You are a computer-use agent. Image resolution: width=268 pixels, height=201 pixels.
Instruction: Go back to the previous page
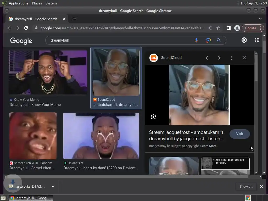(x=9, y=28)
